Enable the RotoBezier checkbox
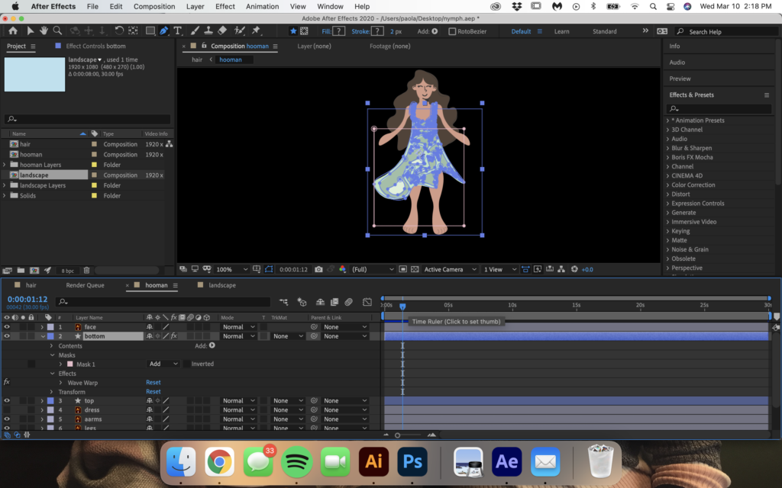 pos(452,31)
